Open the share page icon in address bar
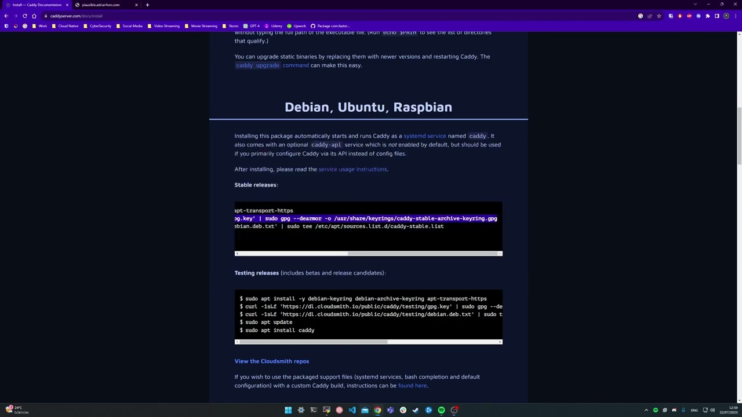The image size is (742, 417). point(650,16)
